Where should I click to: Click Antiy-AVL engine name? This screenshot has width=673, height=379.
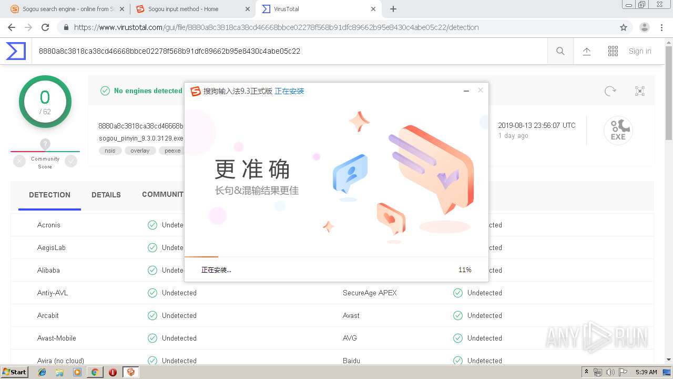point(53,293)
